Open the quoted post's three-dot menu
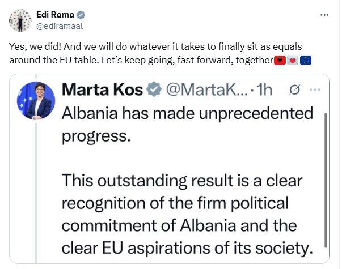The height and width of the screenshot is (269, 342). (x=316, y=89)
